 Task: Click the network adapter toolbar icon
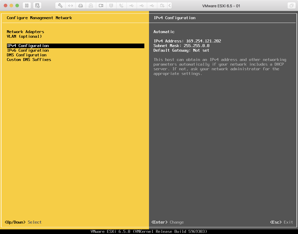(x=70, y=6)
